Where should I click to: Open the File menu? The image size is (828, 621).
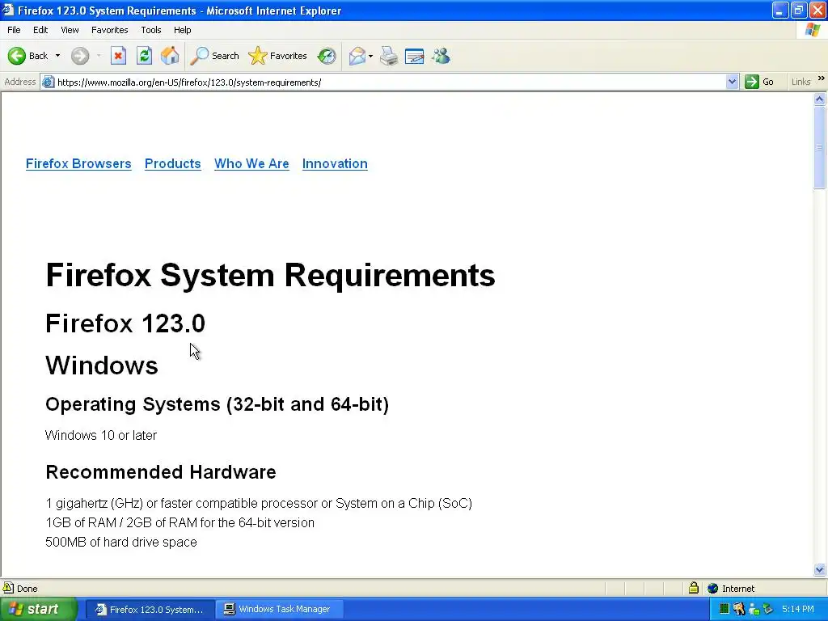click(14, 30)
